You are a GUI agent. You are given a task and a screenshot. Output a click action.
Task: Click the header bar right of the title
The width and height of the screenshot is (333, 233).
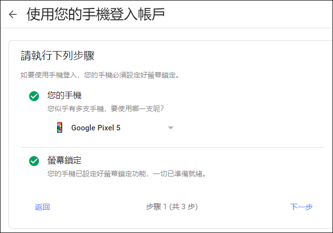click(x=249, y=14)
